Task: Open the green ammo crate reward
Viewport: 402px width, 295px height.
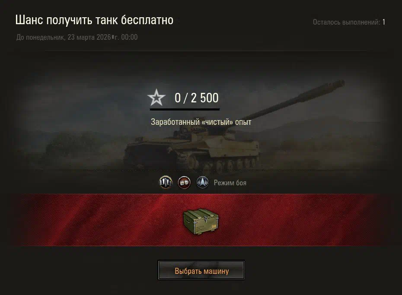Action: click(x=201, y=222)
